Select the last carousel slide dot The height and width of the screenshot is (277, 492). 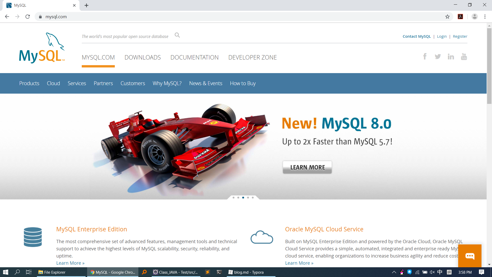point(253,197)
